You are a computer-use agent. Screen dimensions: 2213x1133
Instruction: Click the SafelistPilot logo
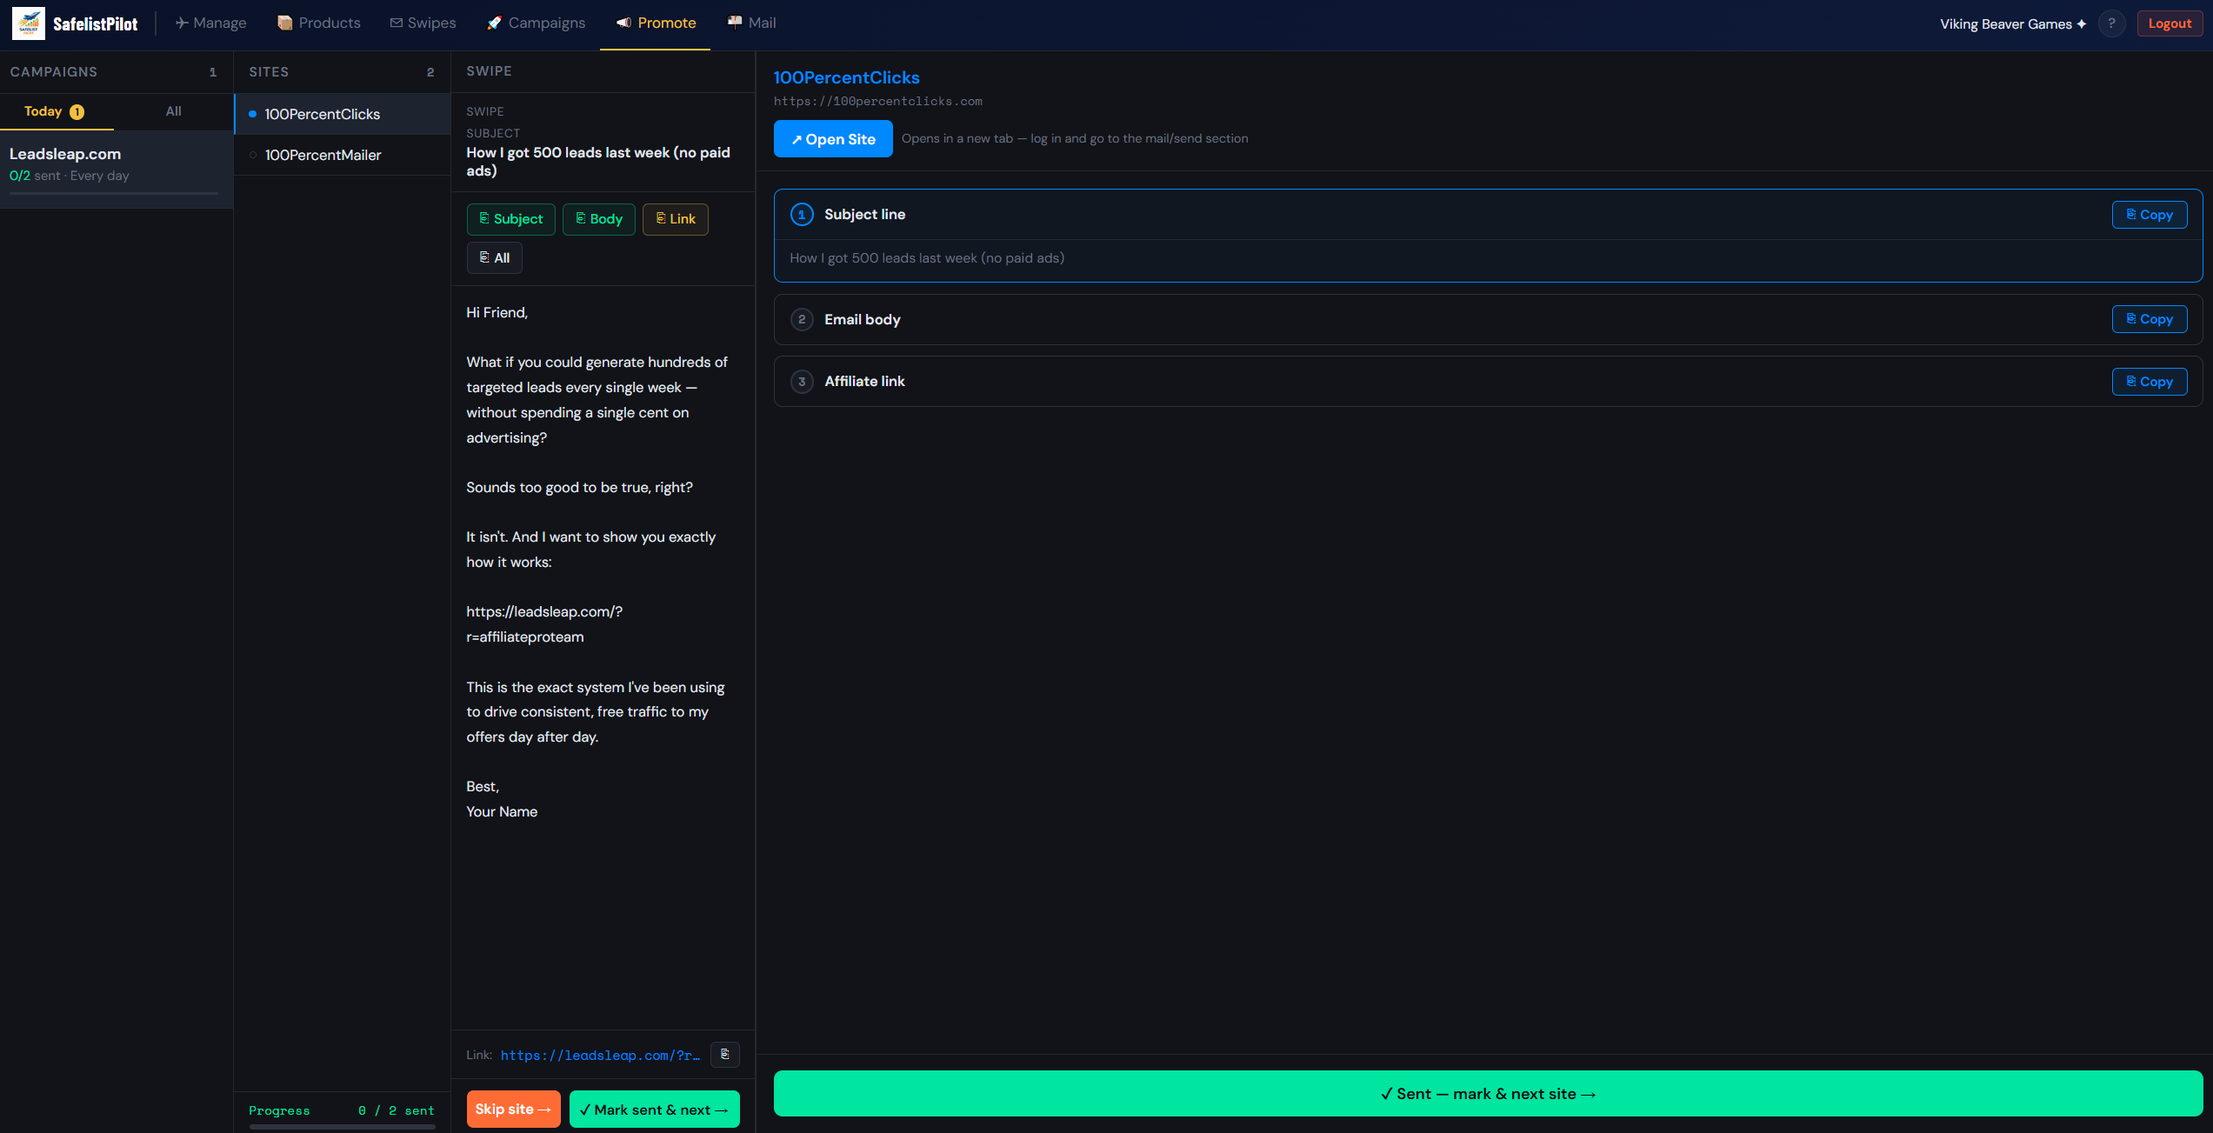point(29,23)
